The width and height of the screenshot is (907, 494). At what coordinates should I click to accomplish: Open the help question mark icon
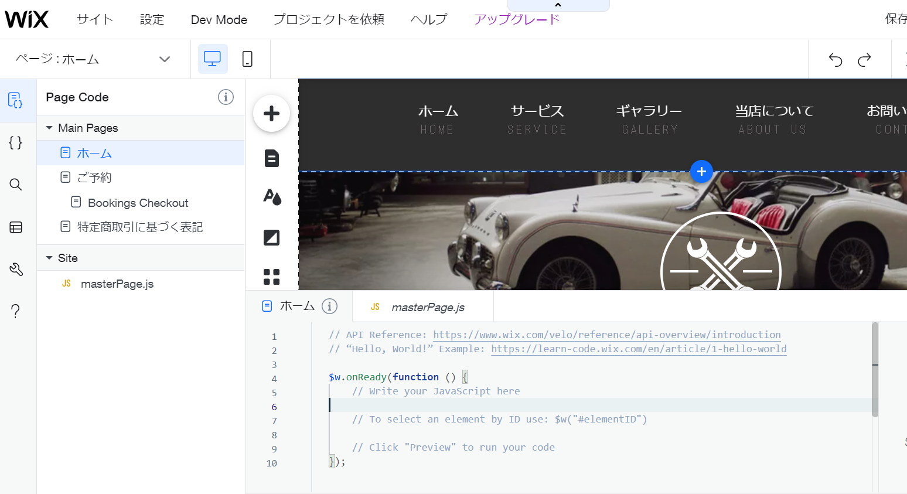point(16,311)
